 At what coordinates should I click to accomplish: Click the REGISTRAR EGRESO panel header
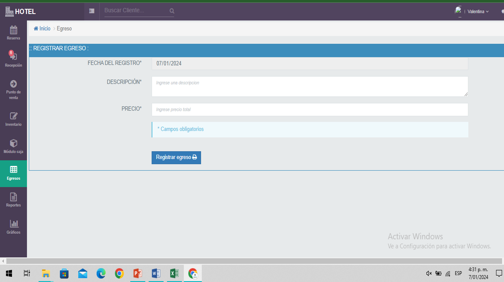tap(266, 50)
